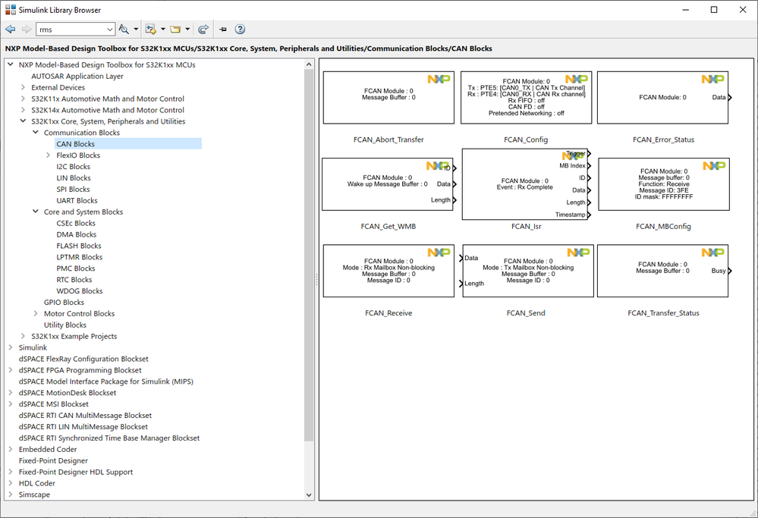Click the search binoculars icon
758x518 pixels.
pos(124,30)
